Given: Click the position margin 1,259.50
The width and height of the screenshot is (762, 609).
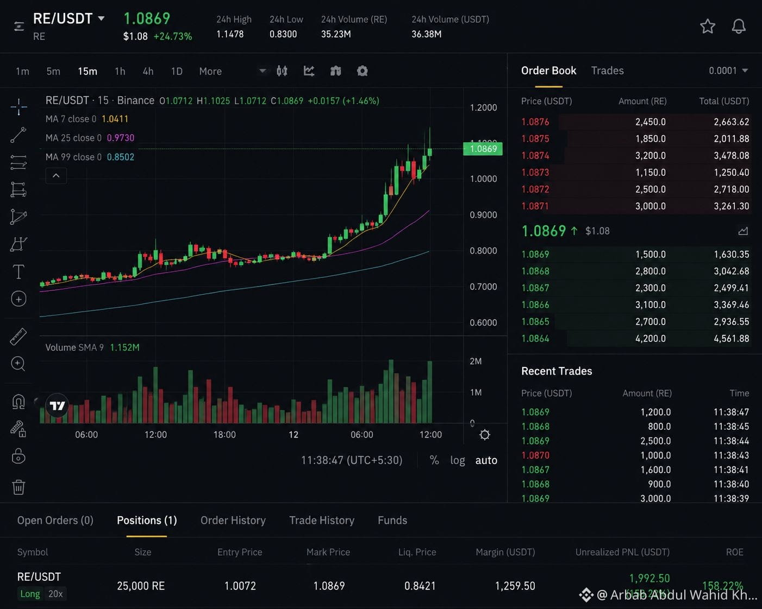Looking at the screenshot, I should point(515,586).
